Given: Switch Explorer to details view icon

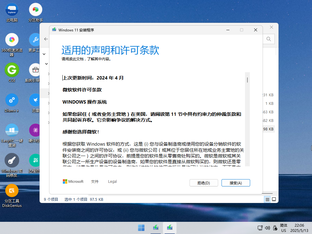Looking at the screenshot, I should click(268, 199).
